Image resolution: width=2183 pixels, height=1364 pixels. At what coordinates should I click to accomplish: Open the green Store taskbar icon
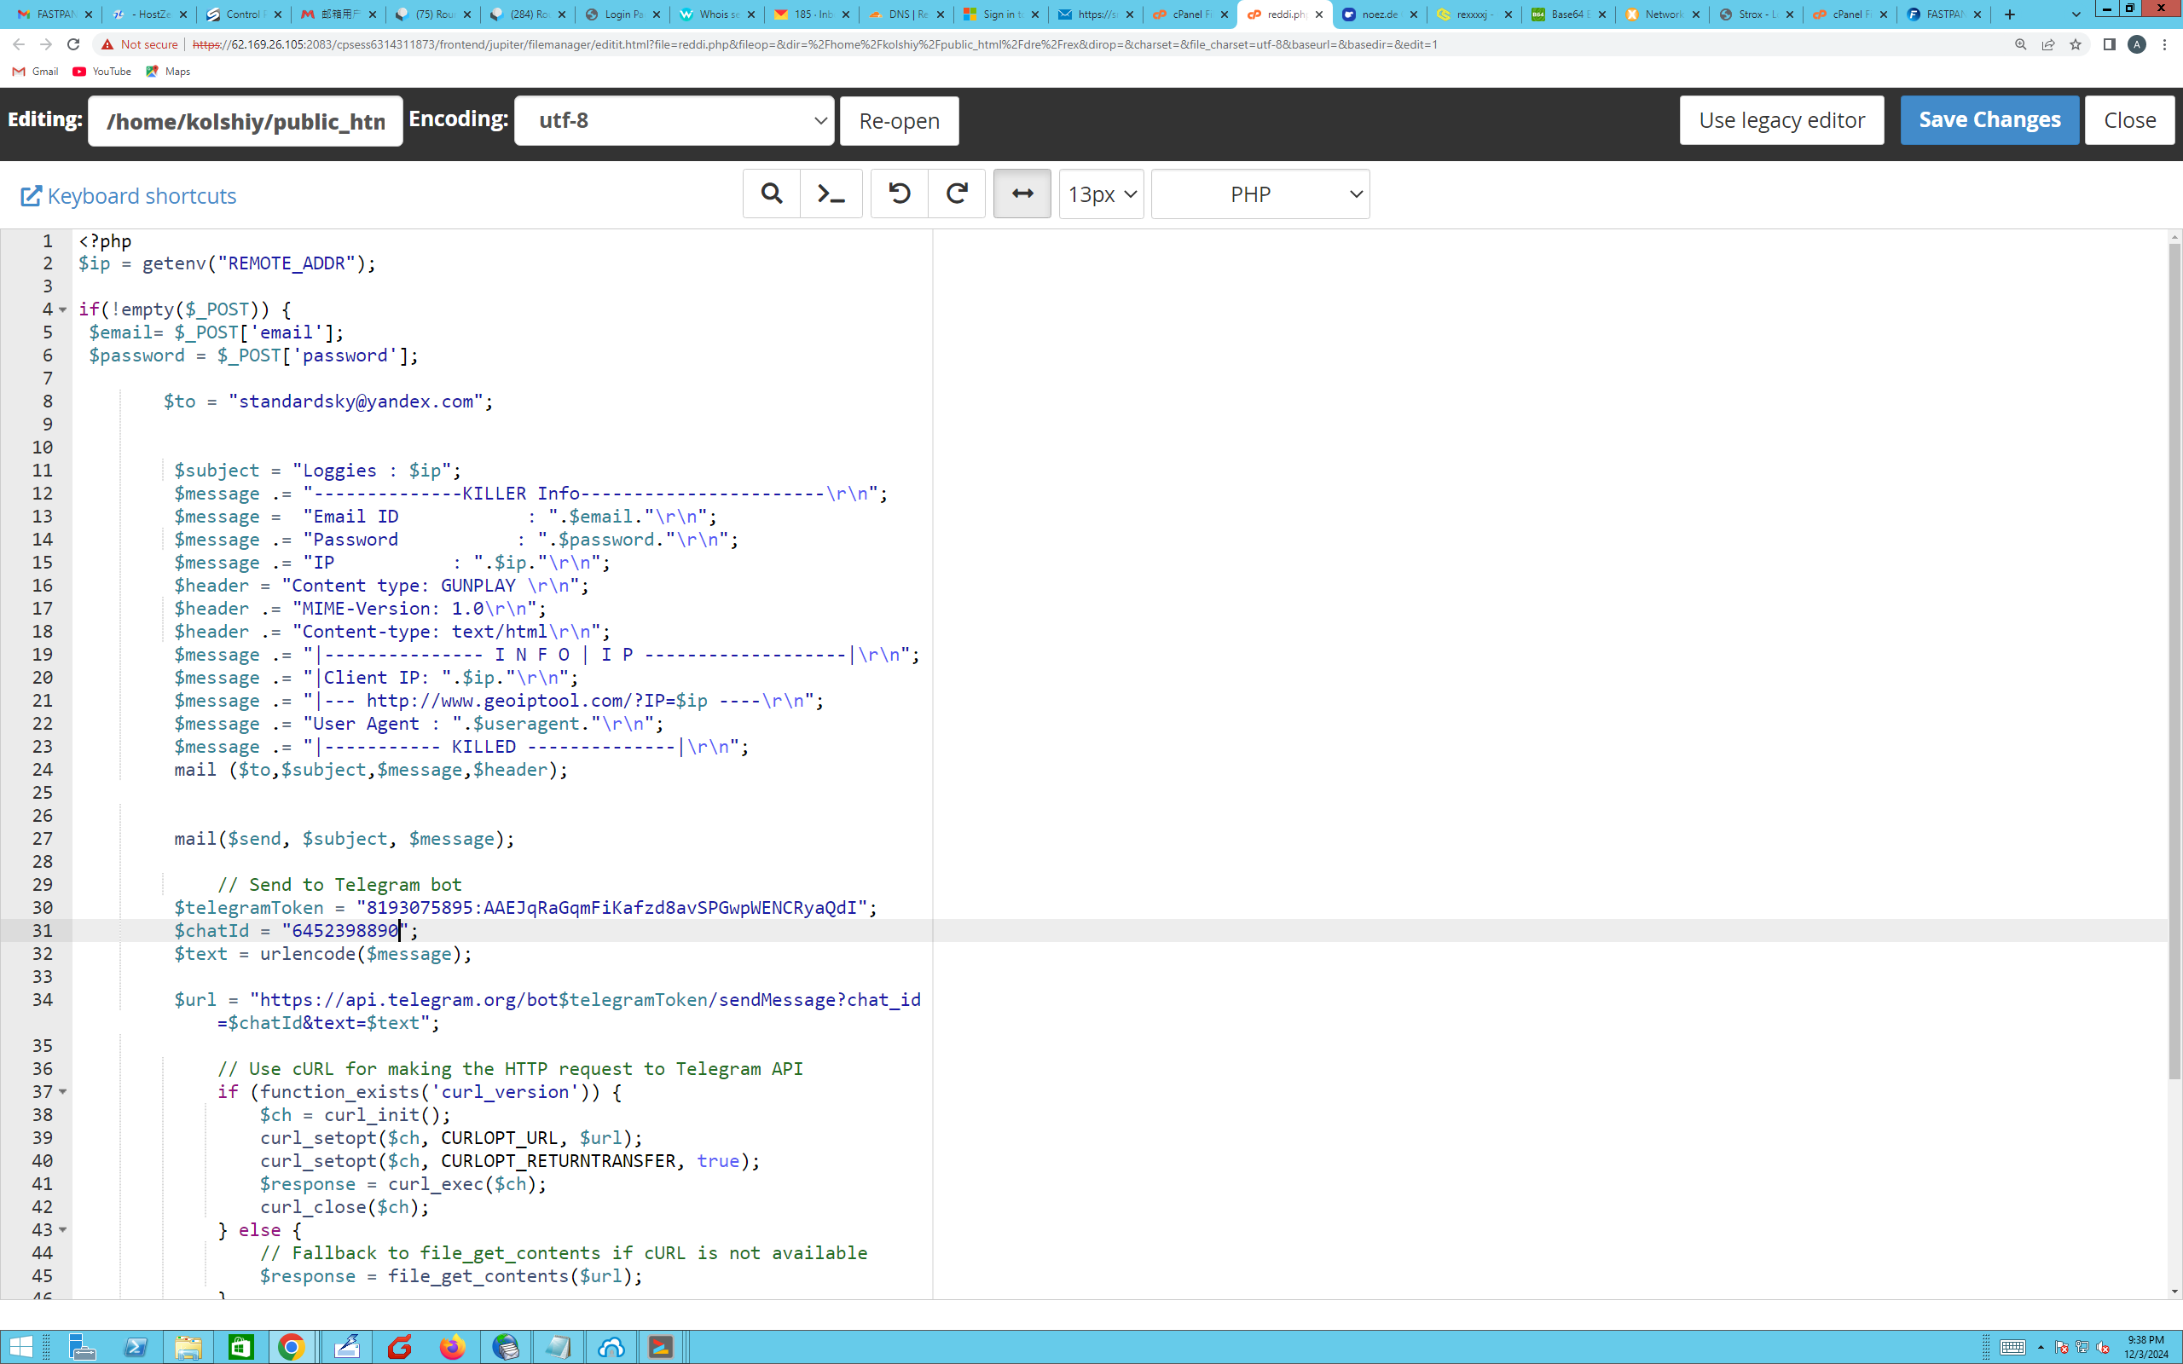point(240,1347)
